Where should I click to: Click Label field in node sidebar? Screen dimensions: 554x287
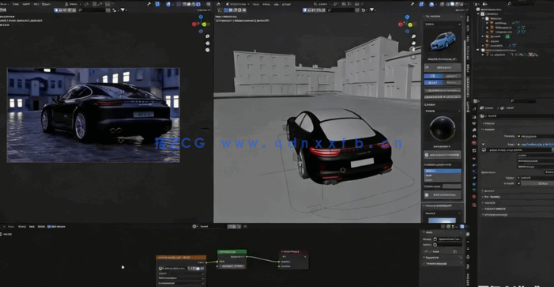[448, 244]
